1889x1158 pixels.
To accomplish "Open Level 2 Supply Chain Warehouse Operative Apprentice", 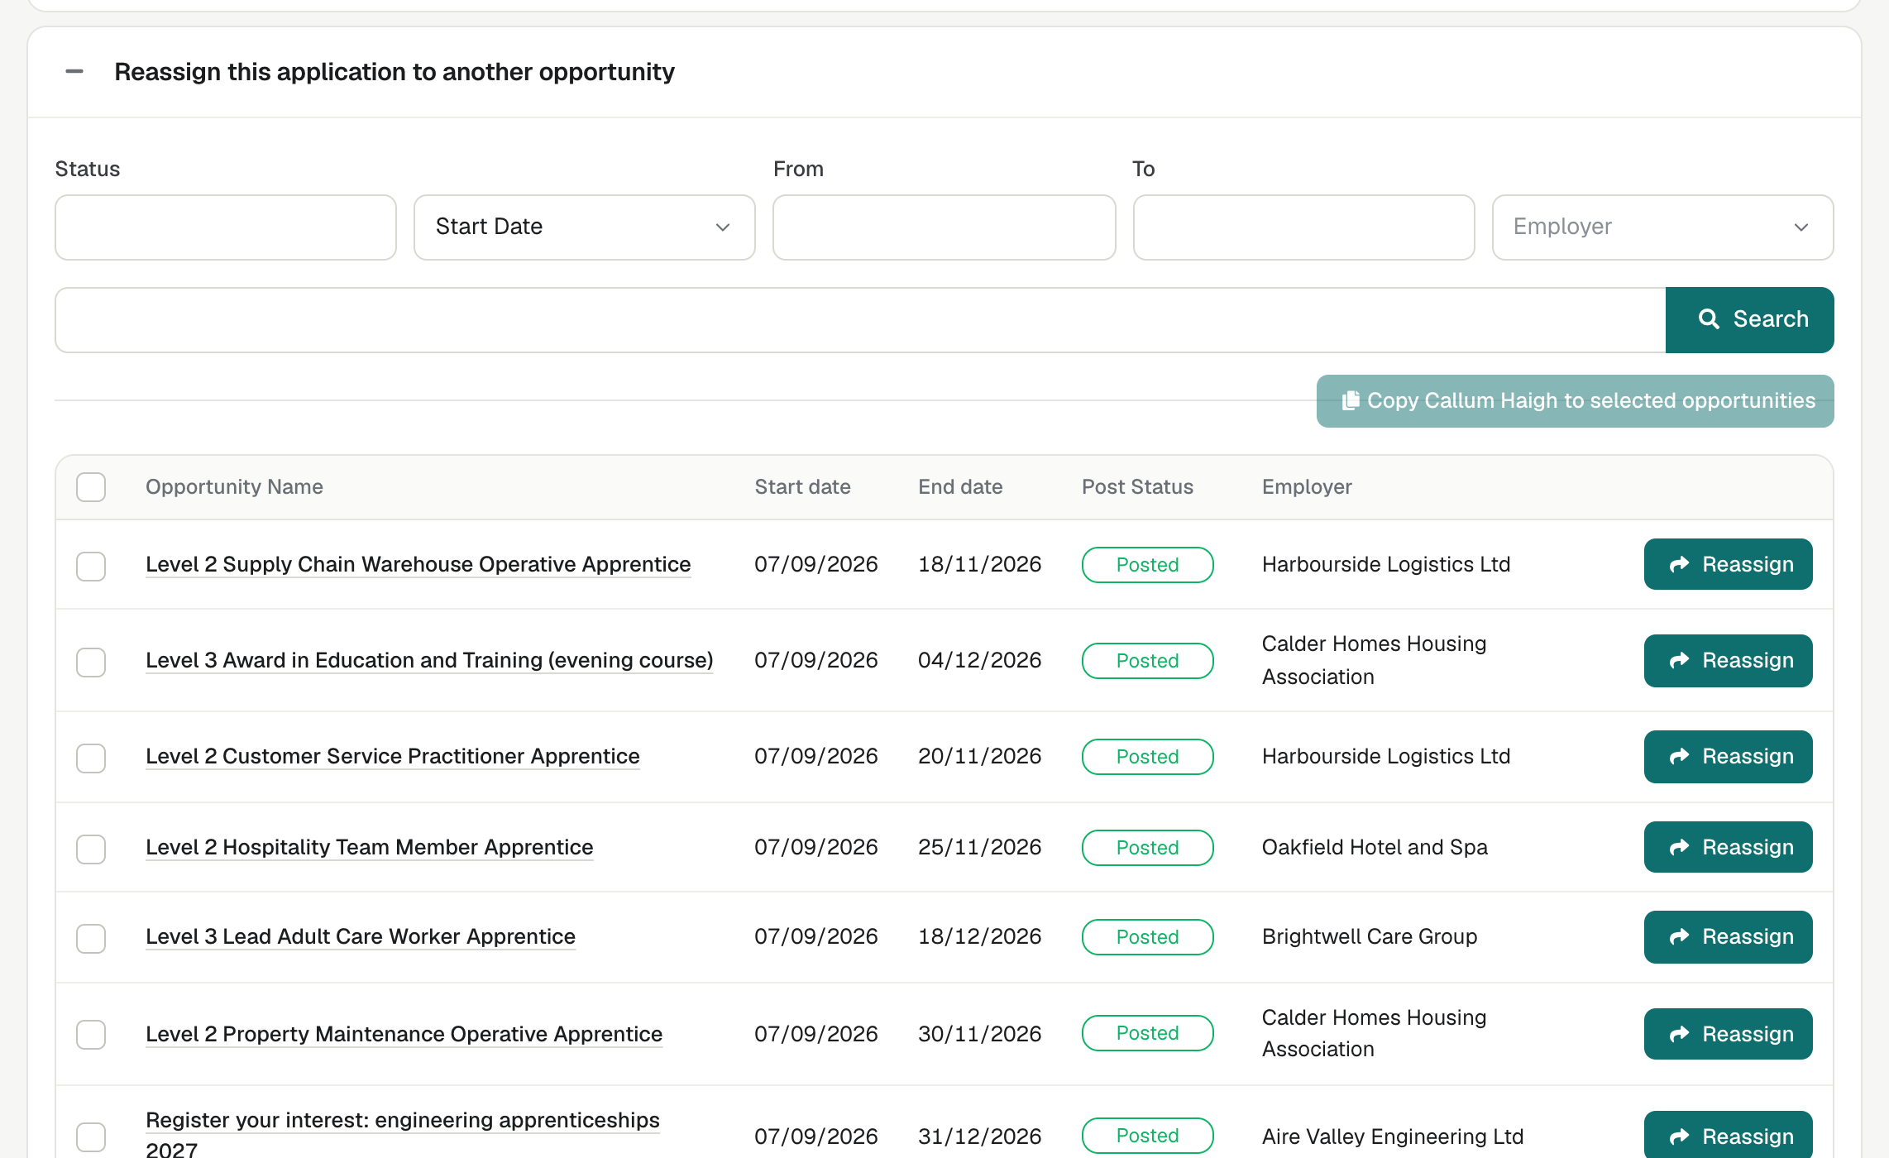I will pyautogui.click(x=418, y=564).
